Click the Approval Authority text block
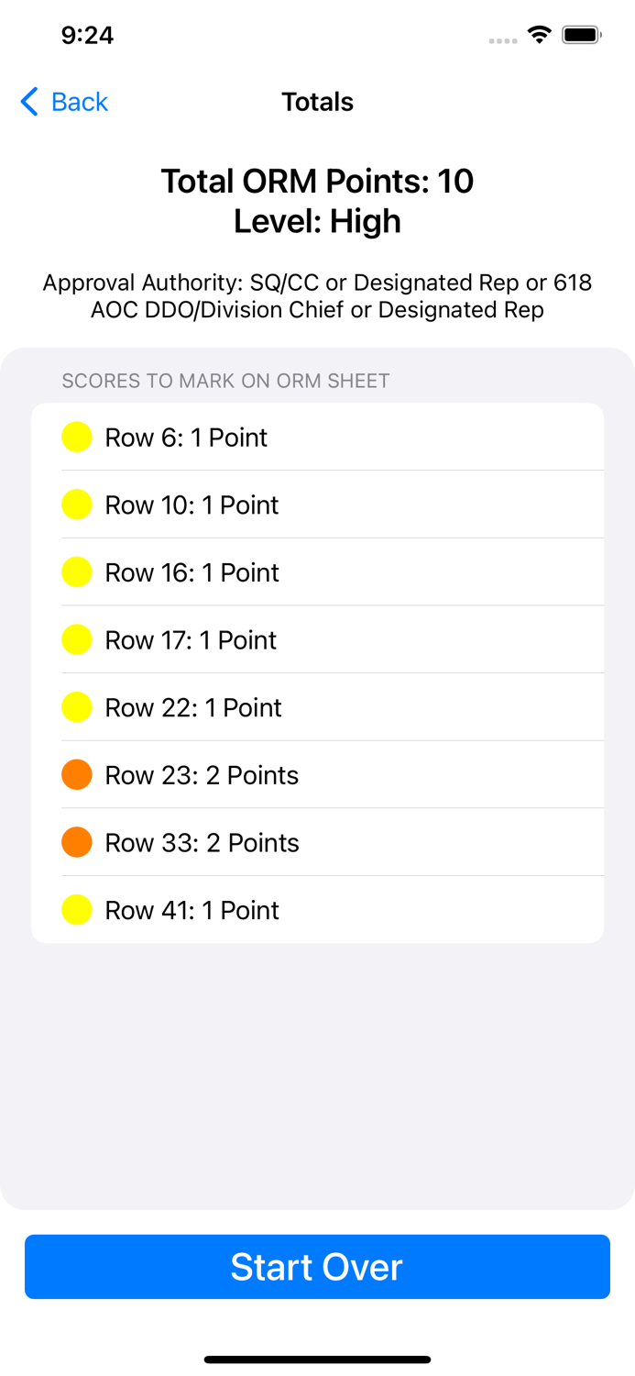The height and width of the screenshot is (1376, 635). pos(317,295)
